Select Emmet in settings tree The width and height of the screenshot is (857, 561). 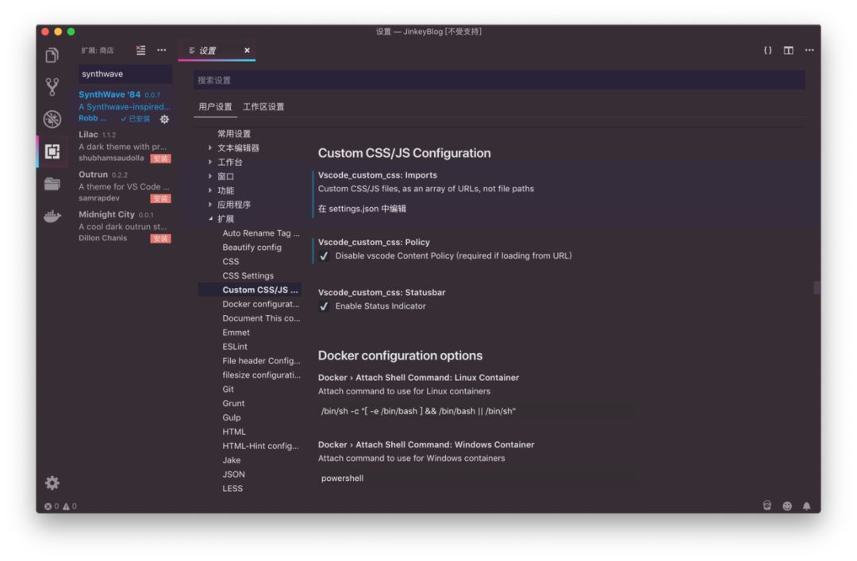pyautogui.click(x=236, y=333)
